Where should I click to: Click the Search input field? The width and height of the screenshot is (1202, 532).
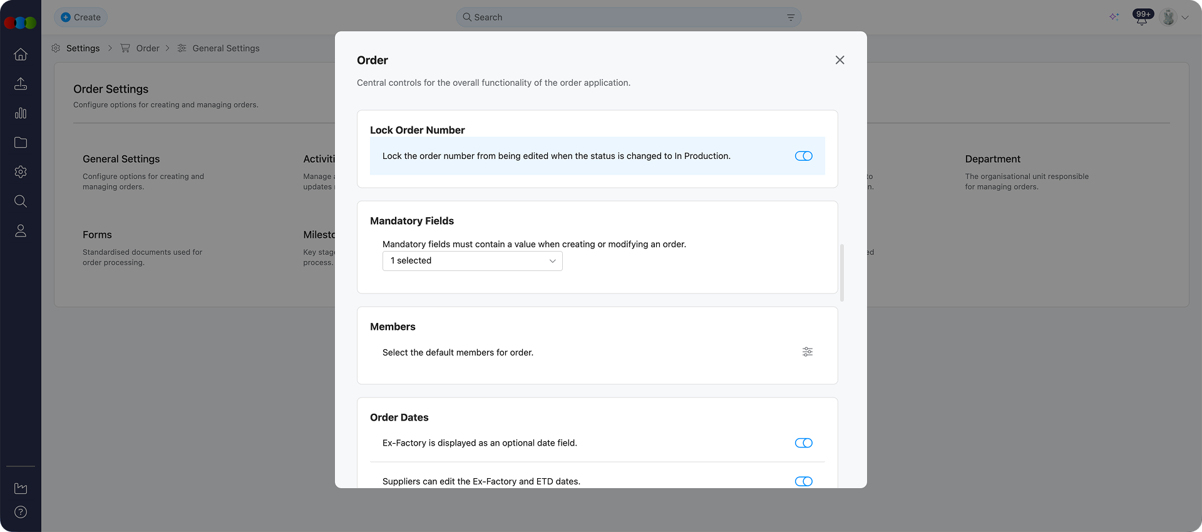pyautogui.click(x=626, y=18)
